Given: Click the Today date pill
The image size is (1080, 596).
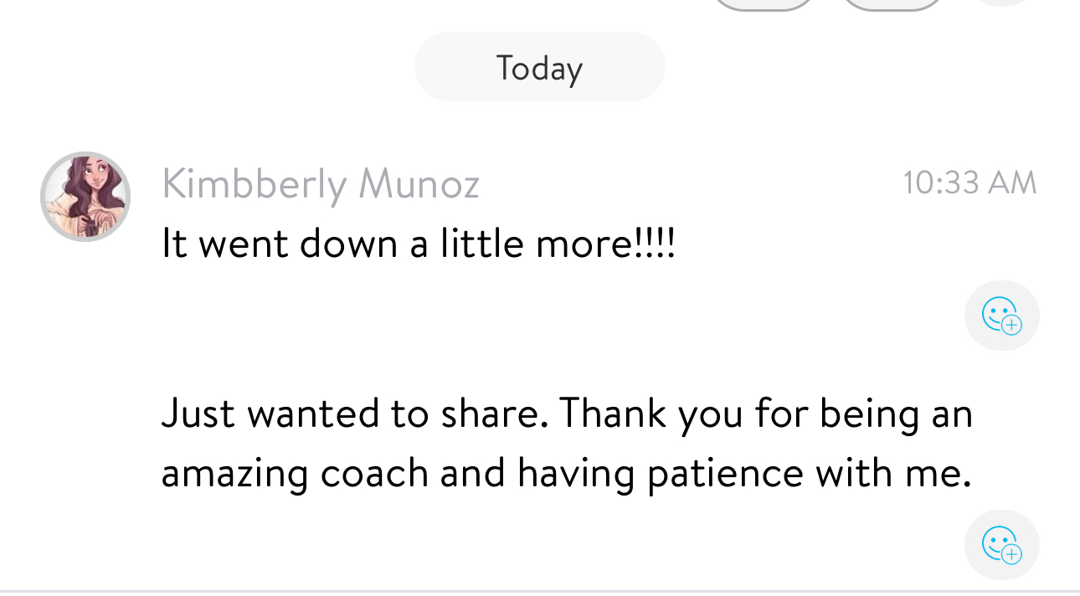Looking at the screenshot, I should click(x=539, y=67).
